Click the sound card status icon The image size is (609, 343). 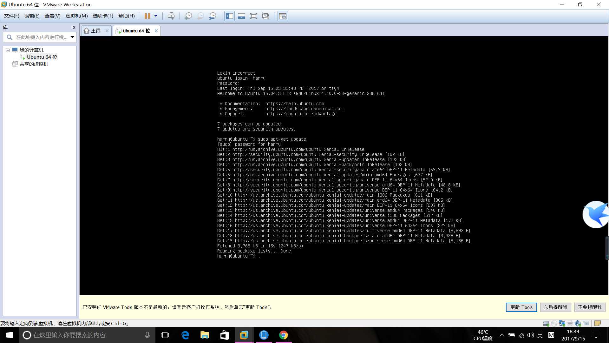click(578, 323)
